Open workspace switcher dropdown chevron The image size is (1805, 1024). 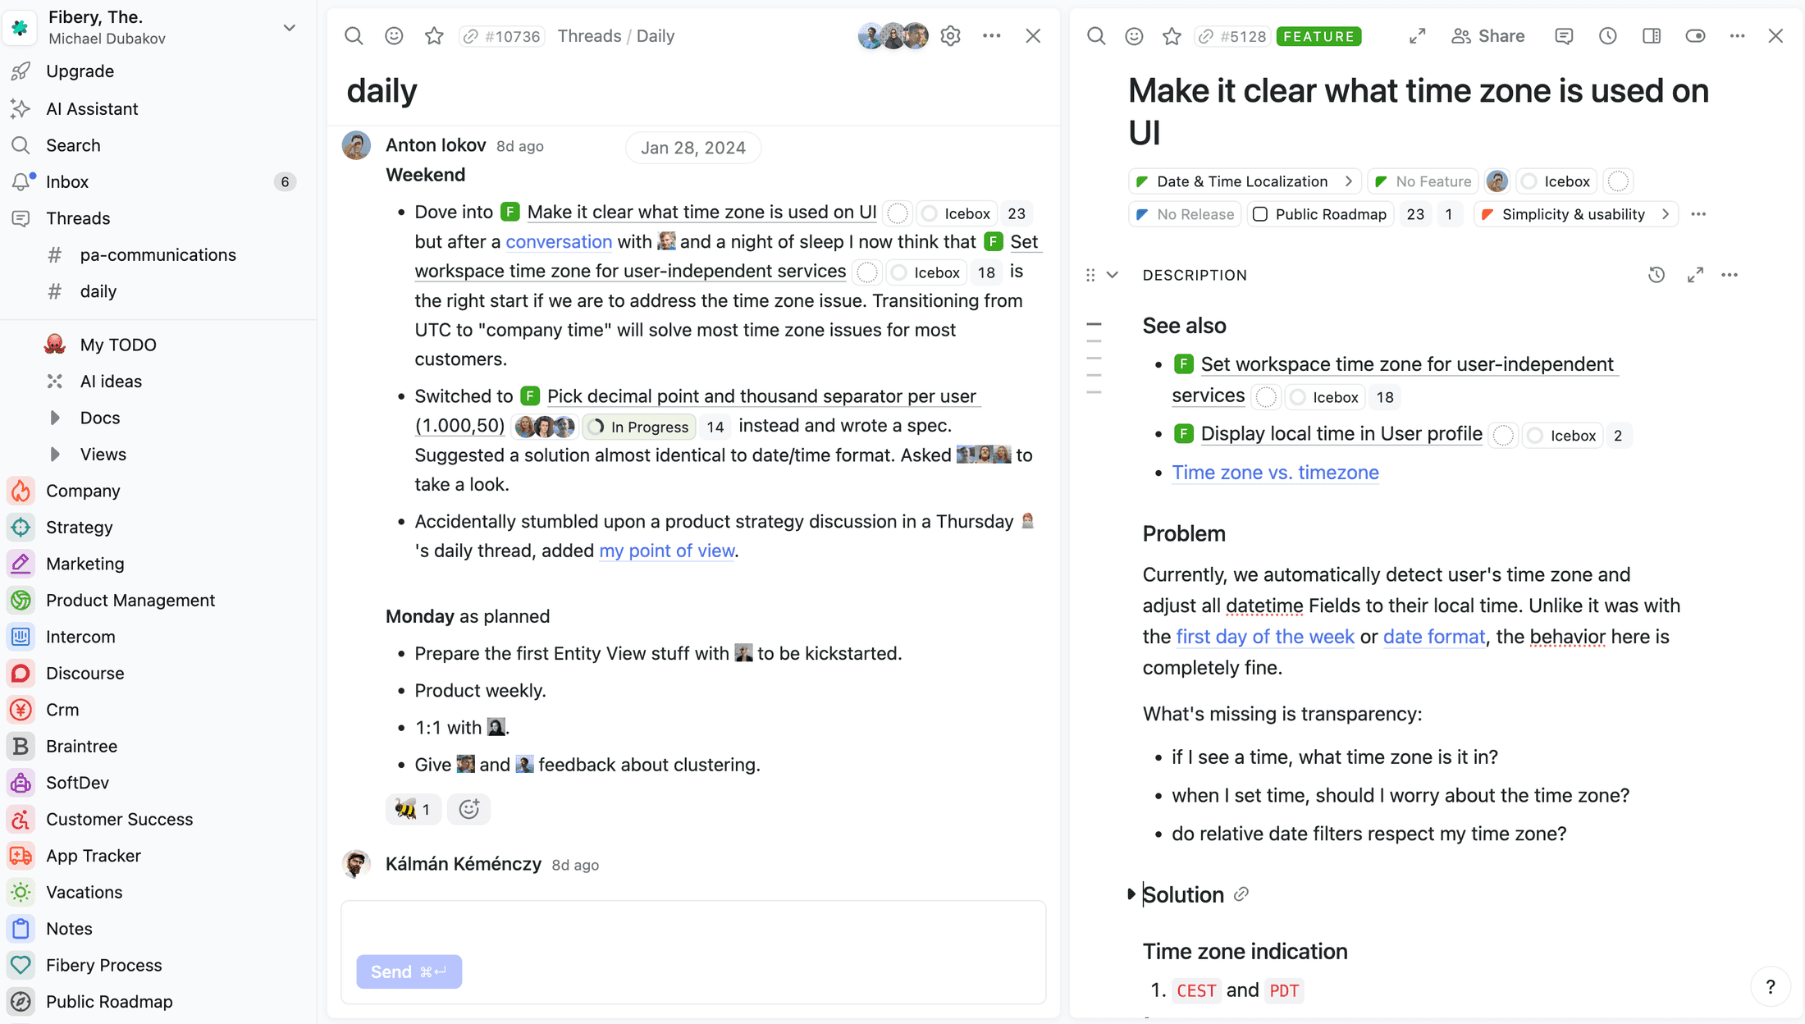pyautogui.click(x=290, y=28)
